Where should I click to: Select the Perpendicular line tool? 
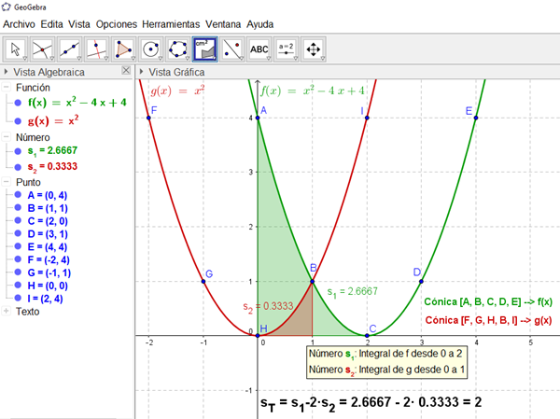click(96, 48)
